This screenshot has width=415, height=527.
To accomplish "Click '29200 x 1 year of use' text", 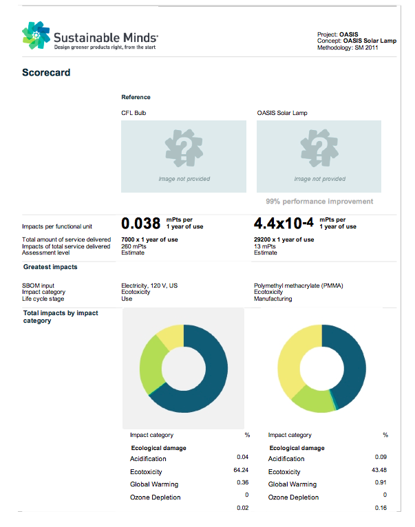I will tap(284, 239).
